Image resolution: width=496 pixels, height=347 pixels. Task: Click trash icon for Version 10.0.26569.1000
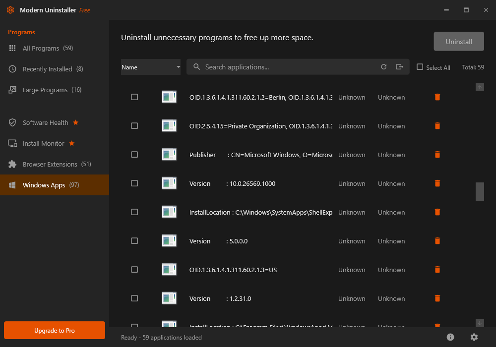pyautogui.click(x=437, y=183)
